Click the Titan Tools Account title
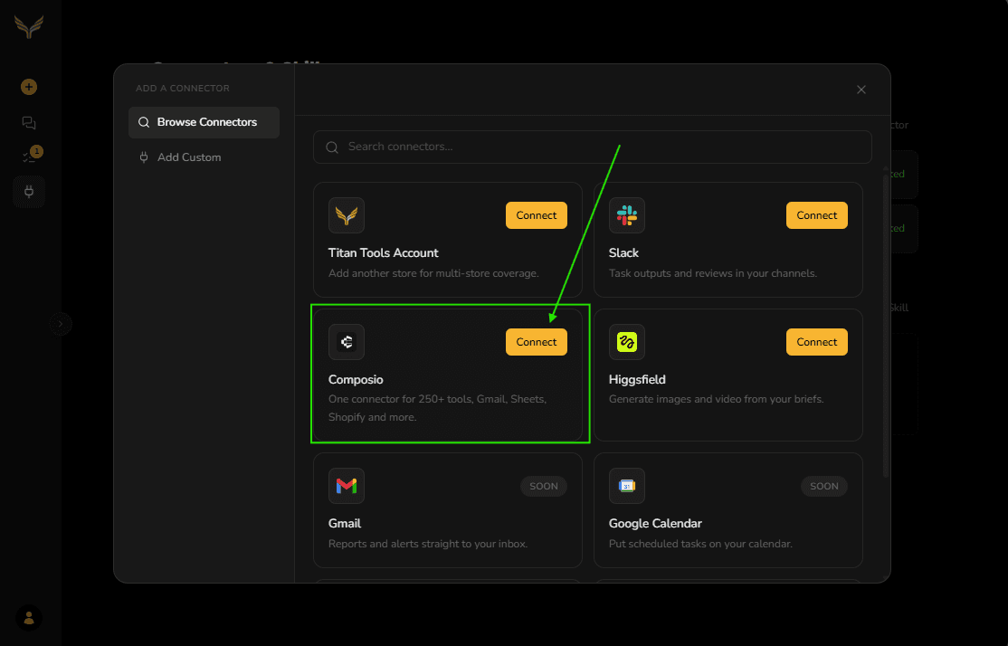Viewport: 1008px width, 646px height. click(x=383, y=252)
